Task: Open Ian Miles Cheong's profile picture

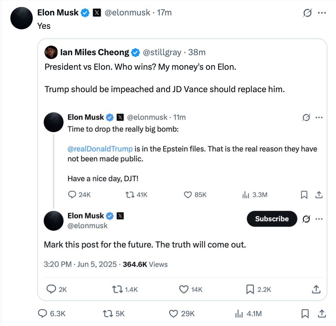Action: tap(51, 52)
